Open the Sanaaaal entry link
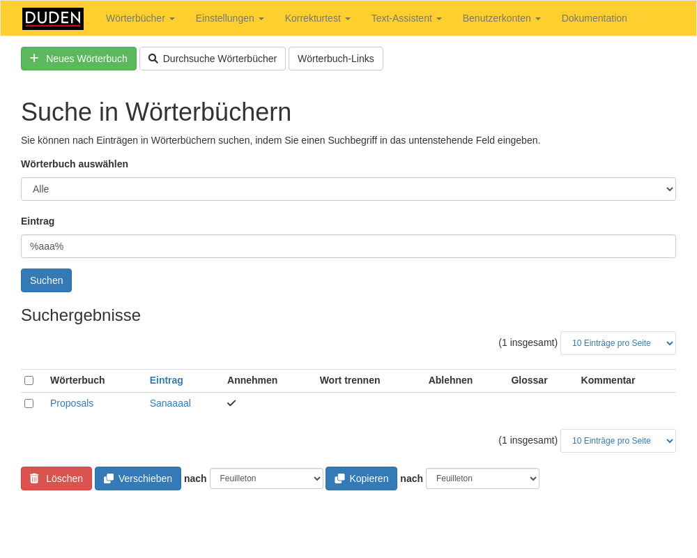The height and width of the screenshot is (558, 697). pos(170,403)
